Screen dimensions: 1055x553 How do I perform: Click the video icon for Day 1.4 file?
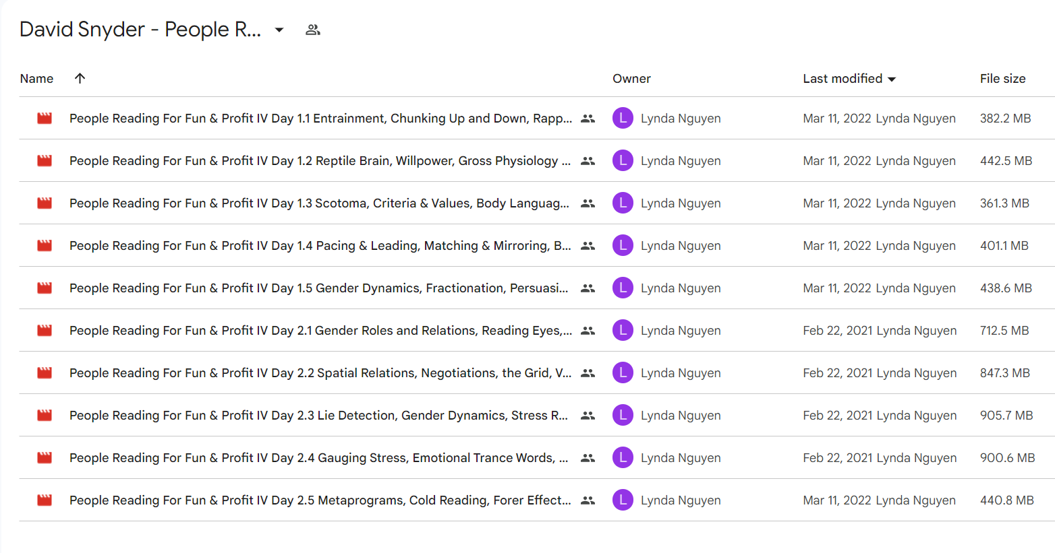click(45, 246)
